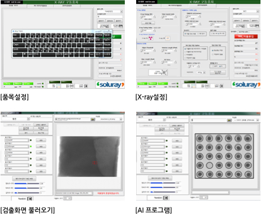This screenshot has height=214, width=261.
Task: Click the soluray logo in the 품목설정 screen
Action: tap(110, 85)
